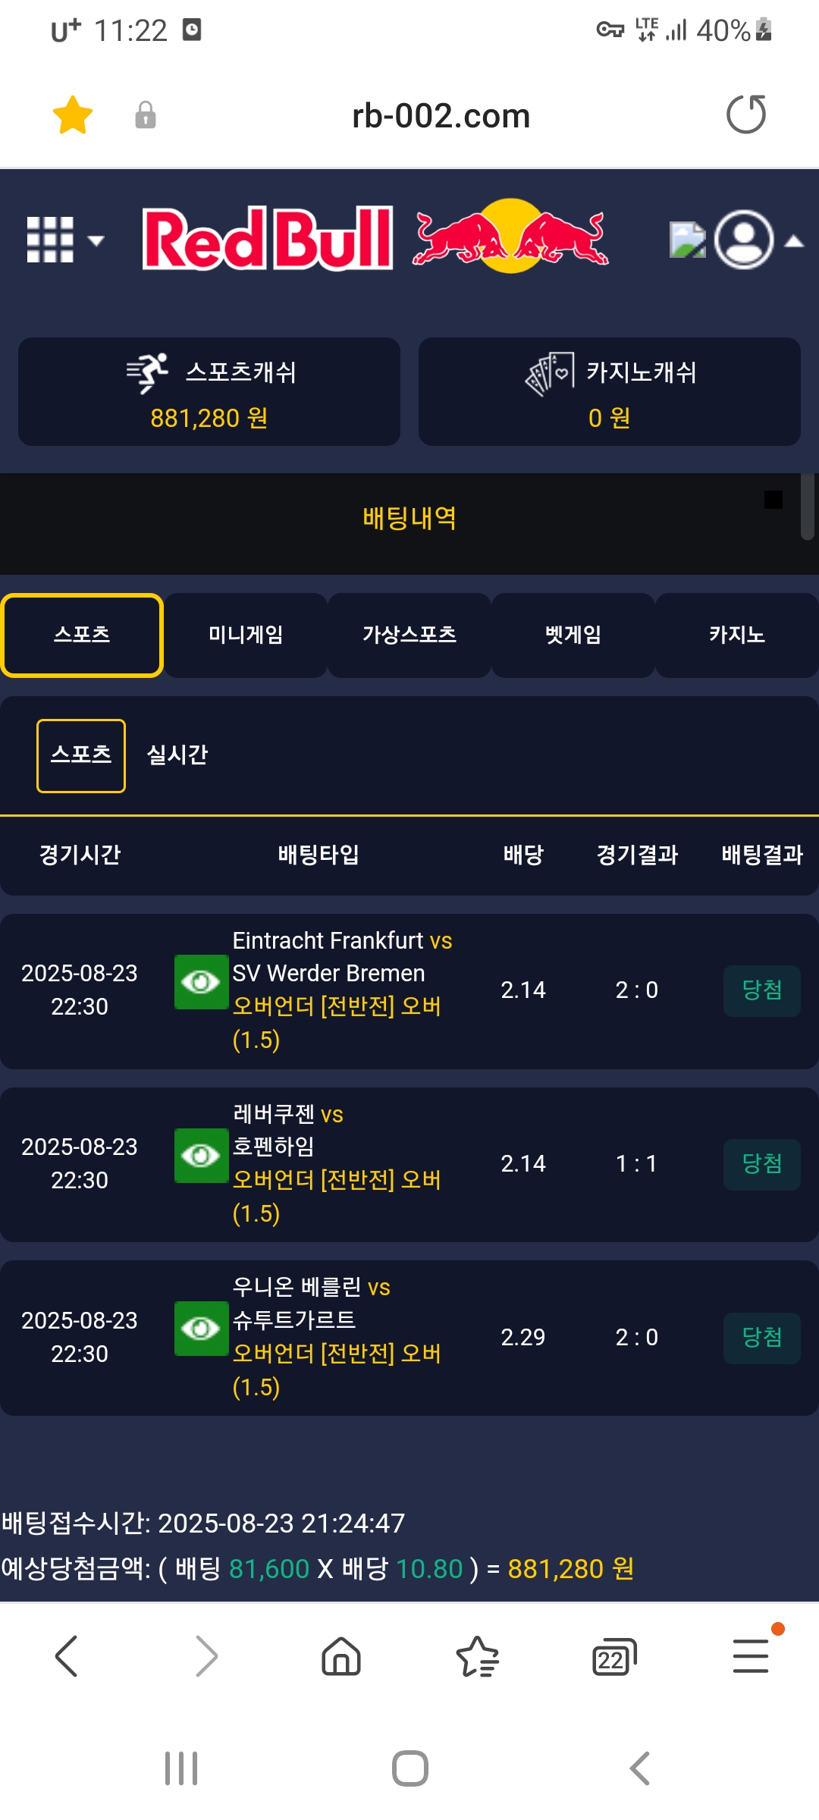Open browser tabs counter showing 22
Viewport: 819px width, 1820px height.
click(x=613, y=1657)
